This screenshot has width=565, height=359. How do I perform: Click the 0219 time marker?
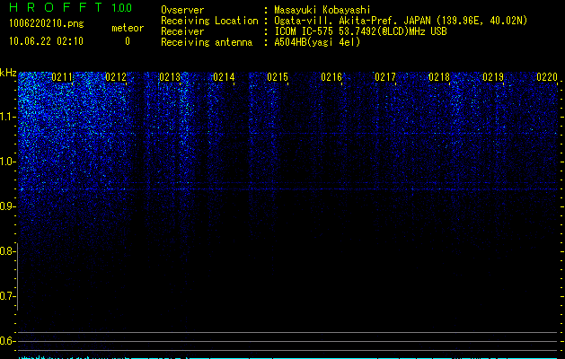[493, 77]
